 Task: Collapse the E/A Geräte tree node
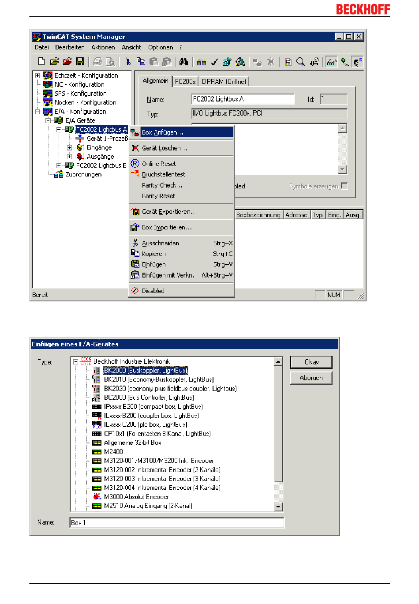48,120
